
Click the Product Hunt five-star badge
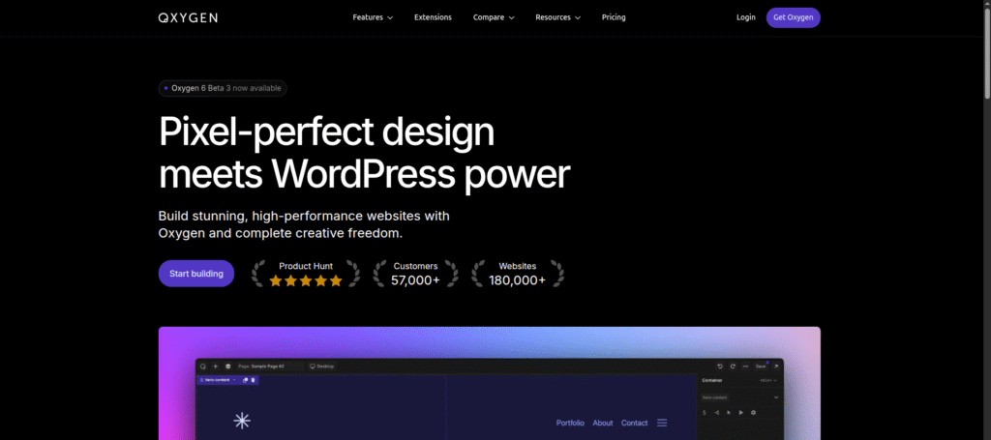306,274
